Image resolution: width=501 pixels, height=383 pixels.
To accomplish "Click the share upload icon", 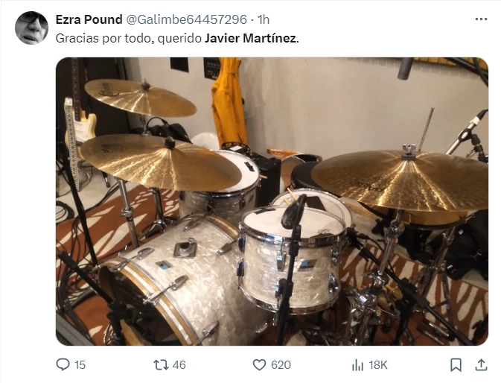I will click(x=481, y=364).
